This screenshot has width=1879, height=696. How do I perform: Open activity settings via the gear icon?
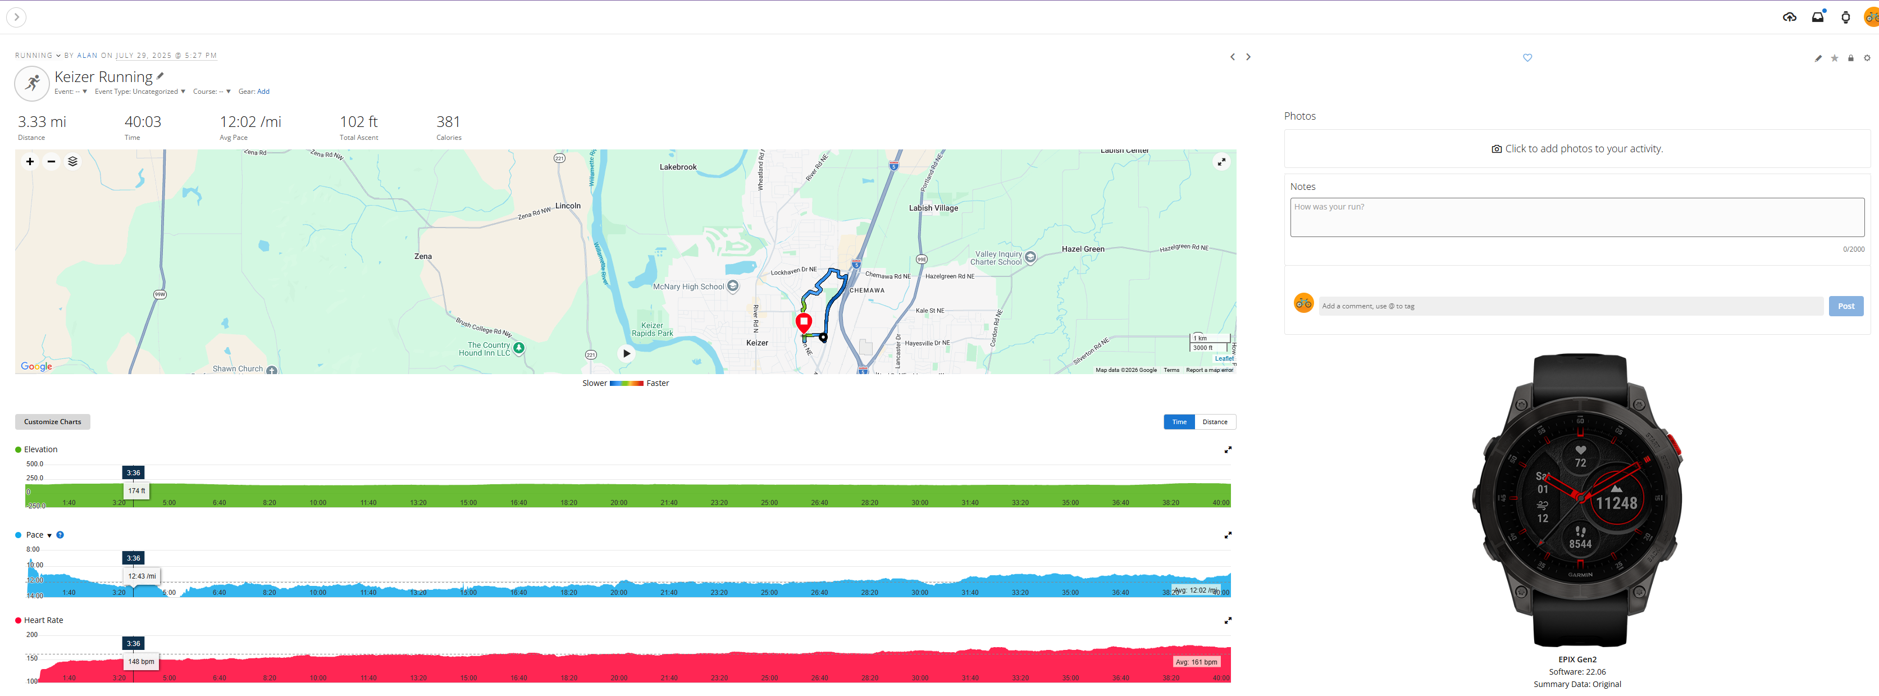click(1867, 58)
